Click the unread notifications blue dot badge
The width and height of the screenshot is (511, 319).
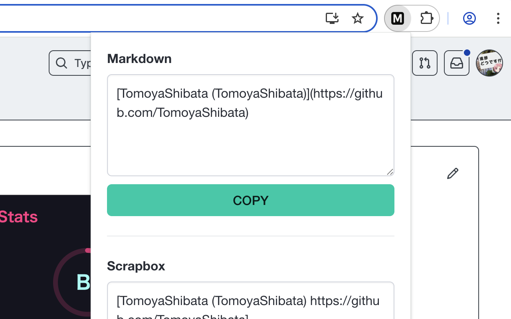coord(466,52)
